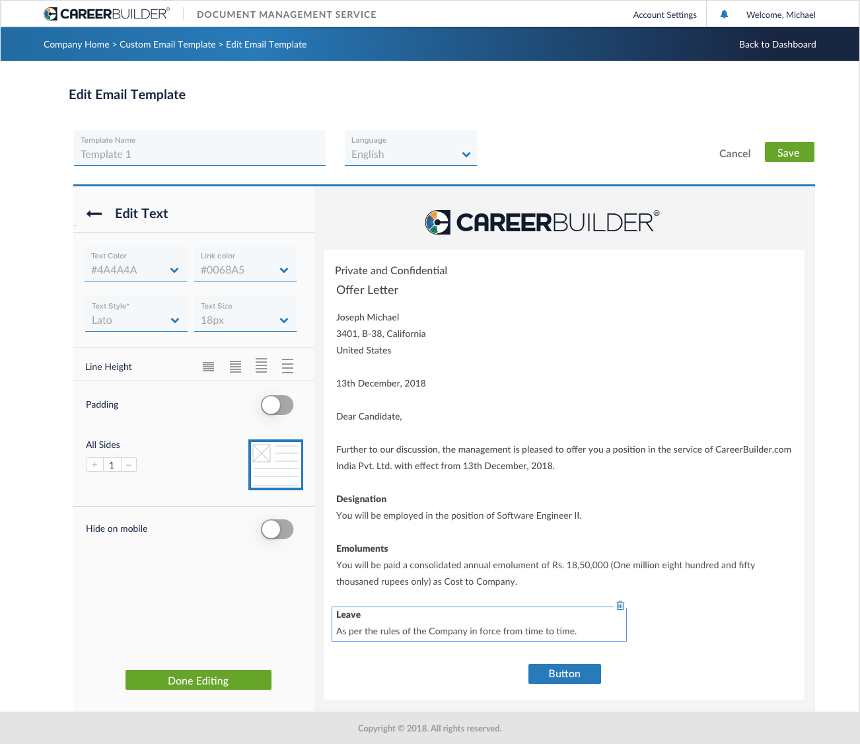Save the email template
860x744 pixels.
click(x=789, y=152)
